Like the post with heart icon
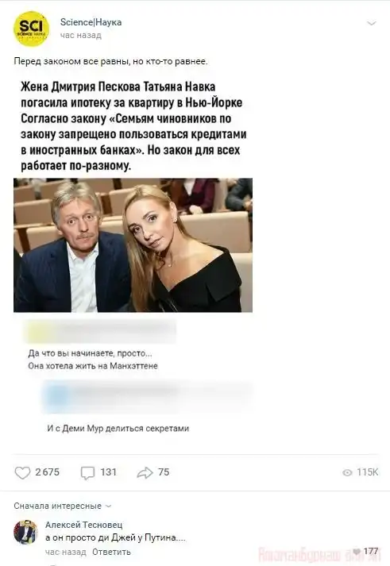Viewport: 390px width, 566px height. [22, 472]
